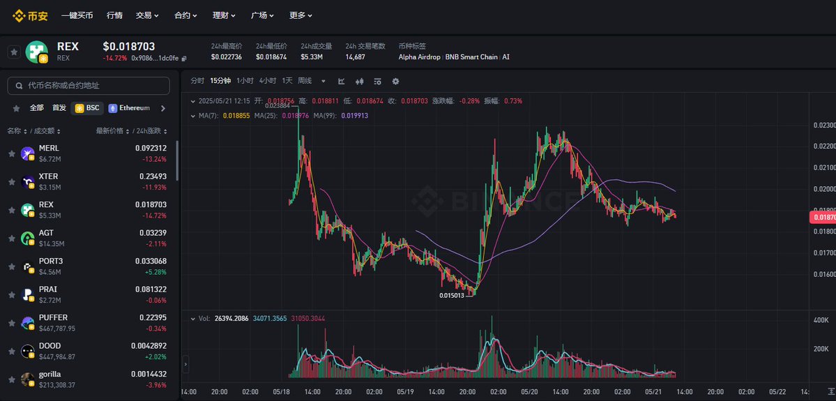836x401 pixels.
Task: Copy the 0x9086...1dc0fe contract address
Action: click(x=184, y=58)
